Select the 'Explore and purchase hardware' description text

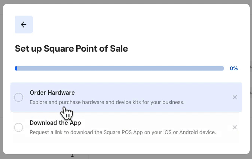pos(107,102)
